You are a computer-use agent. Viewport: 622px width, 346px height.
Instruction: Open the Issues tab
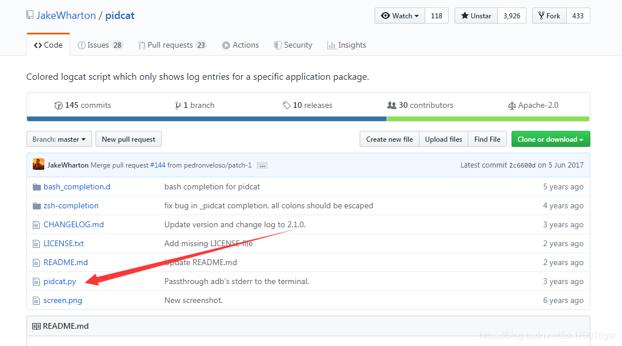(100, 45)
